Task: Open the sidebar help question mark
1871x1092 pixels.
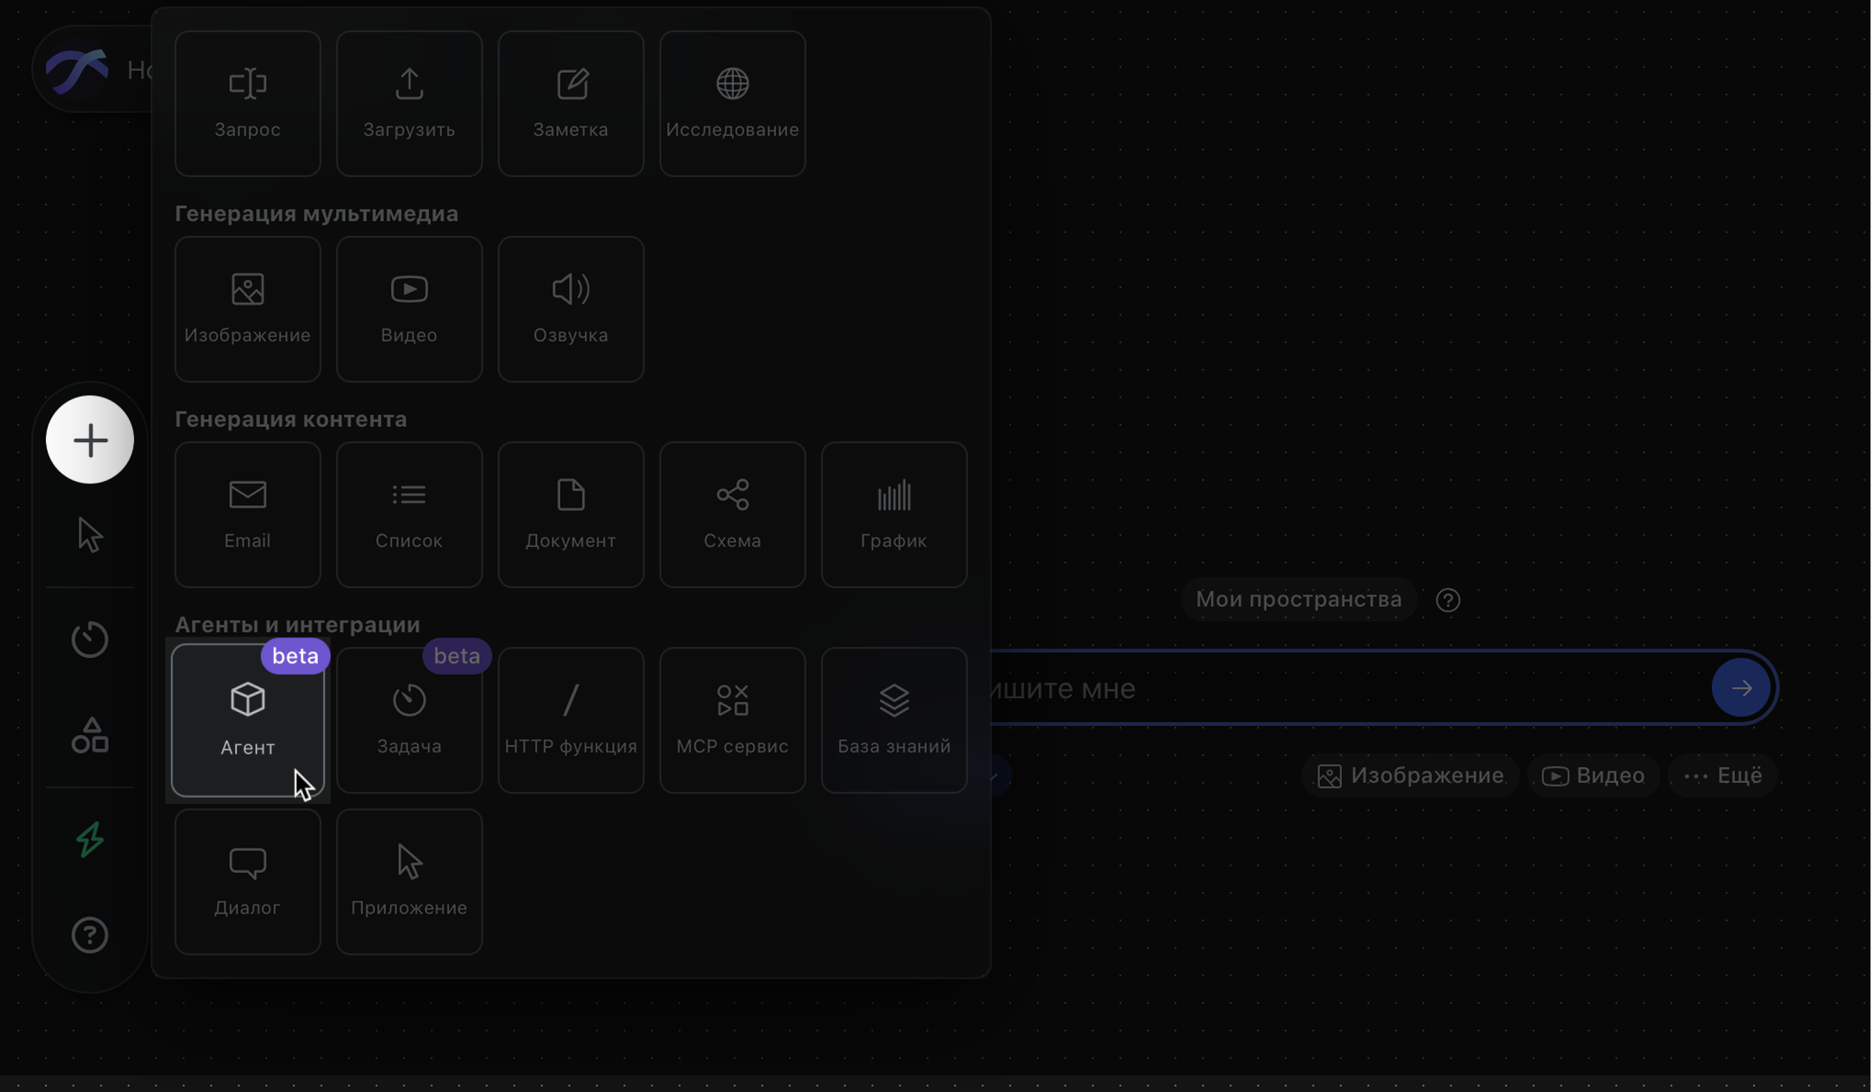Action: (x=90, y=935)
